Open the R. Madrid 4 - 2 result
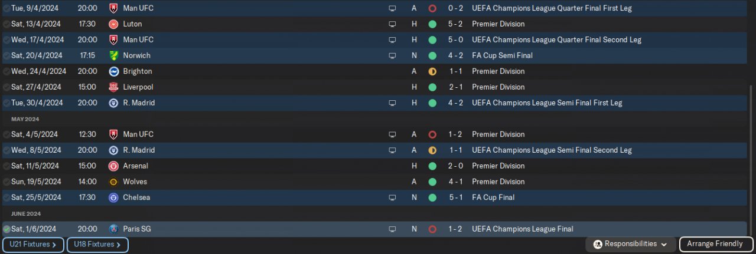The height and width of the screenshot is (254, 756). pyautogui.click(x=455, y=103)
